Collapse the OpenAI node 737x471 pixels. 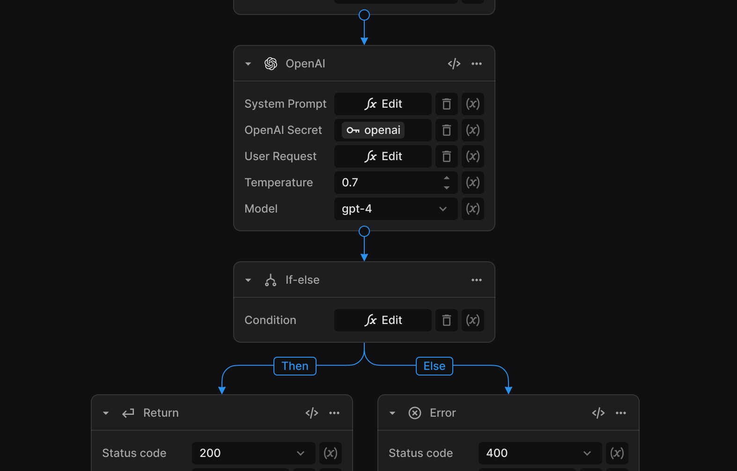[248, 64]
